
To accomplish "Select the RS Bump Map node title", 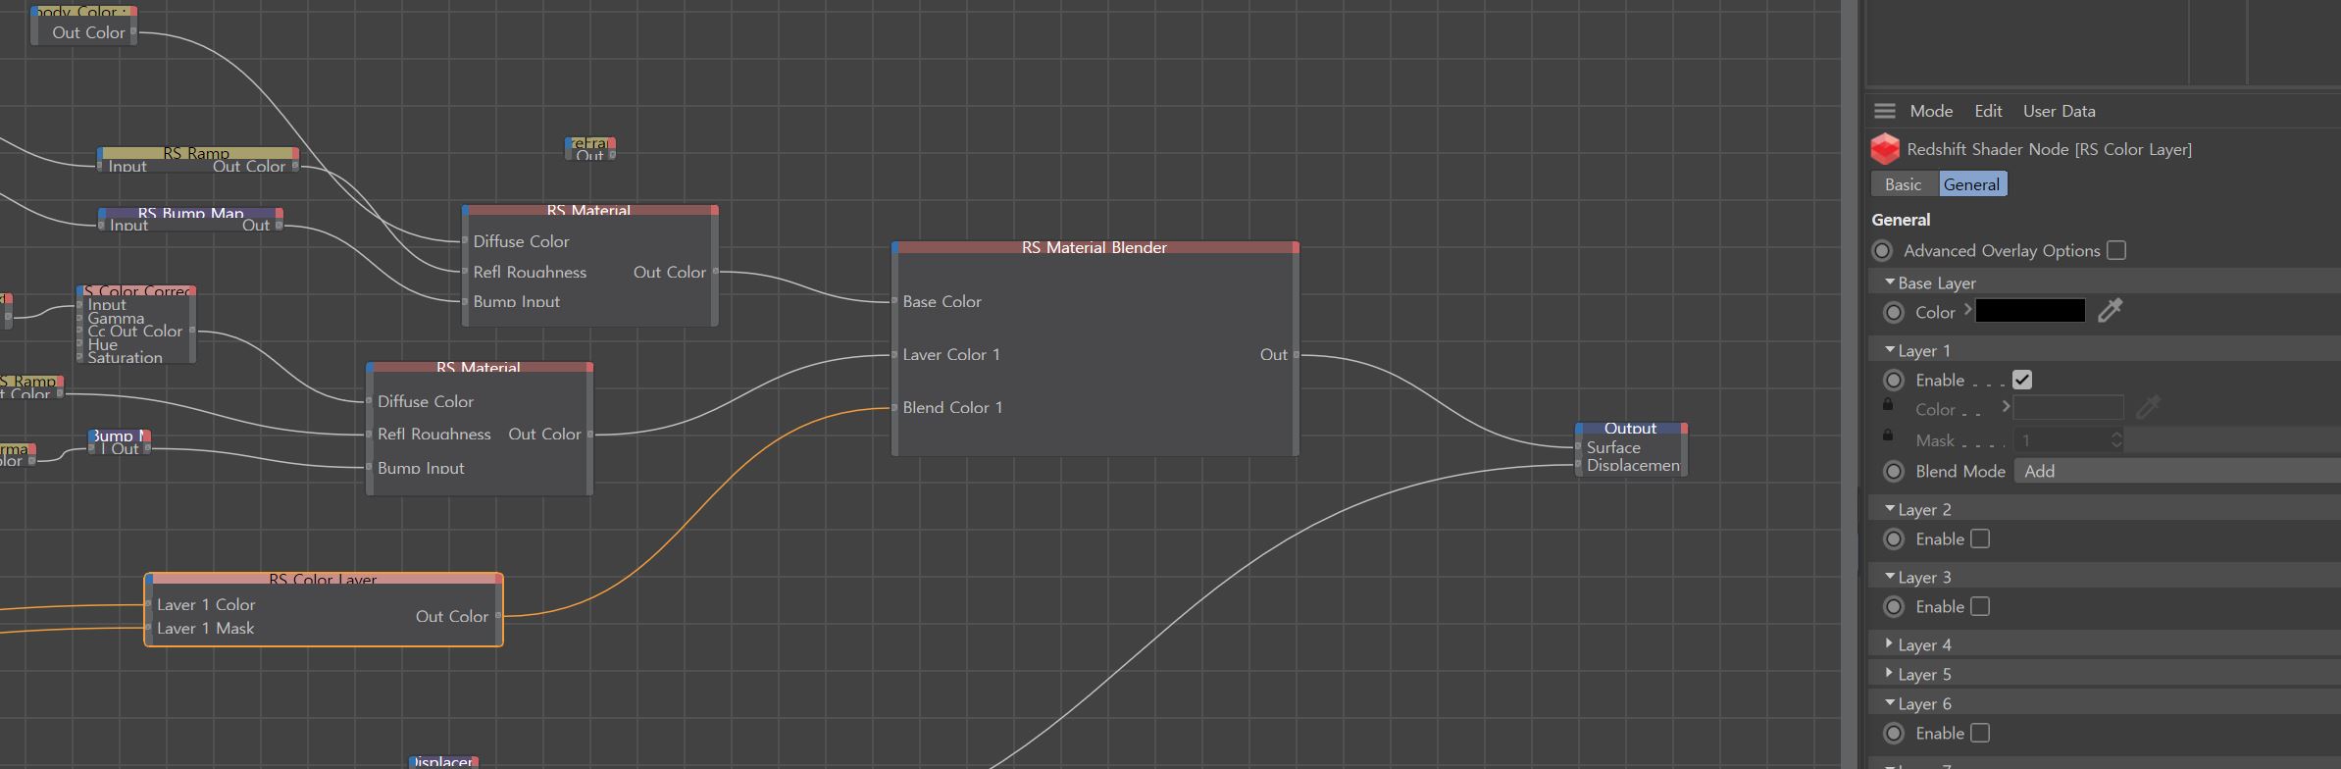I will pos(190,213).
